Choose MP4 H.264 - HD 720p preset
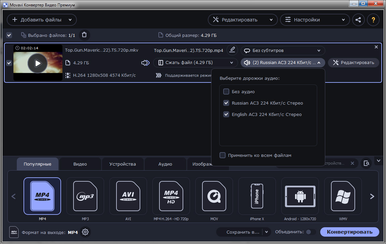The width and height of the screenshot is (386, 244). 171,196
